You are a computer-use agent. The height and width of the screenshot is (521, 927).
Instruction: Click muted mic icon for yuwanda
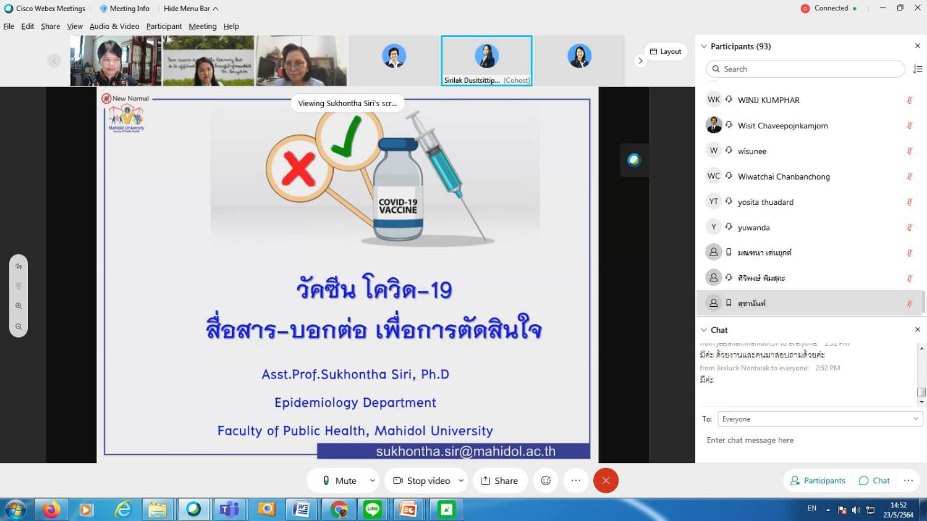910,227
